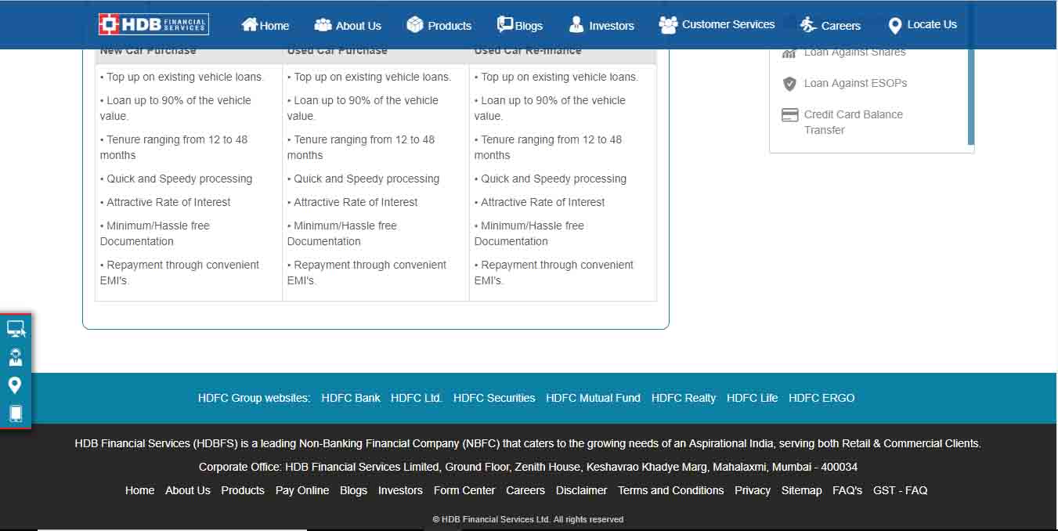Screen dimensions: 1058x531
Task: Click "Loan up to 90% of the vehicle value." in middle column
Action: click(x=363, y=108)
